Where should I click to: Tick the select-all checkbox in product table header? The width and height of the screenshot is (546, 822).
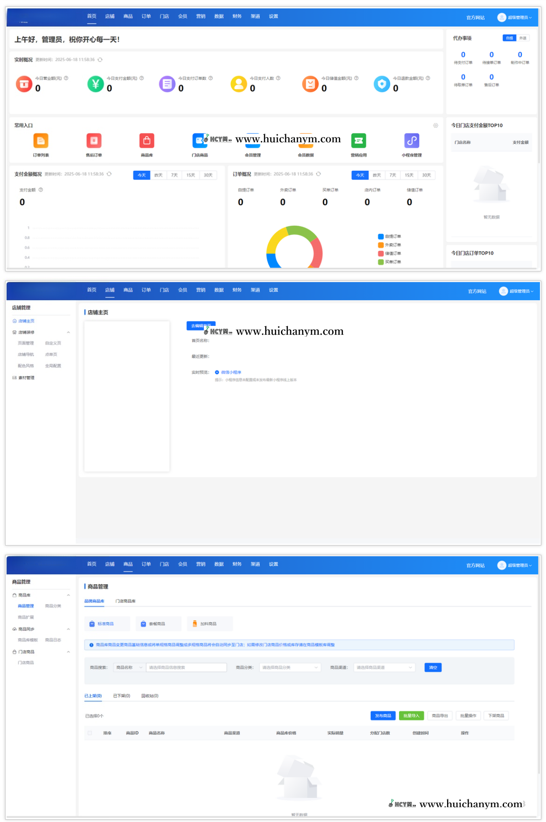(x=90, y=733)
